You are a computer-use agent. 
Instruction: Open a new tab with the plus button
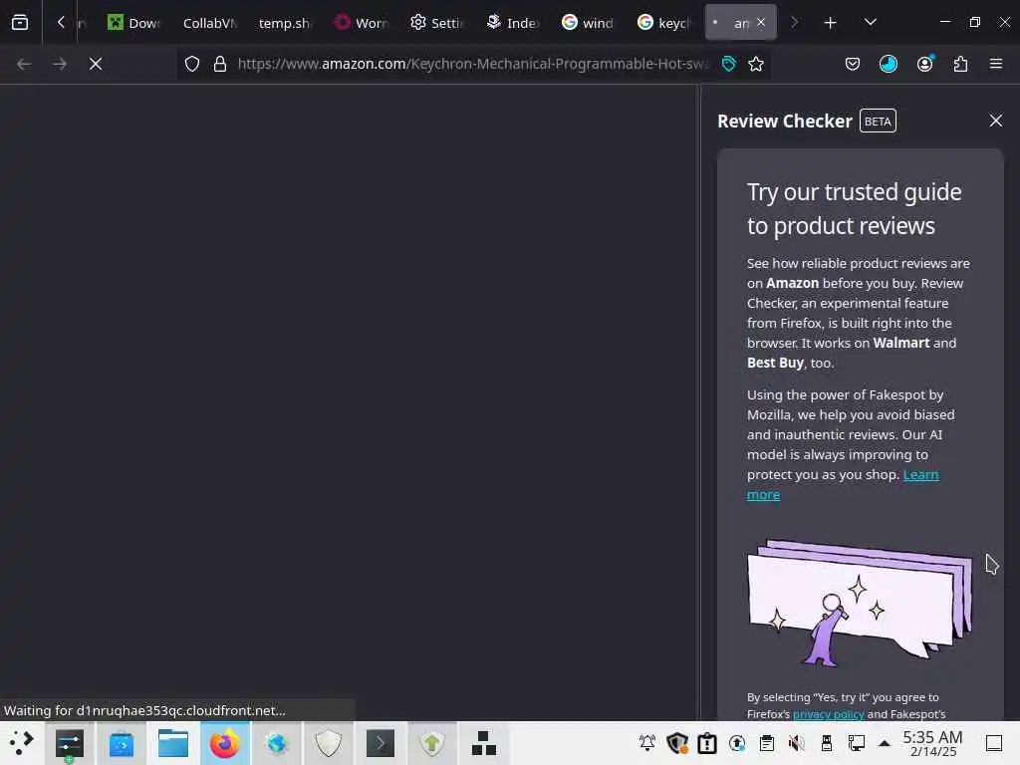click(x=830, y=23)
